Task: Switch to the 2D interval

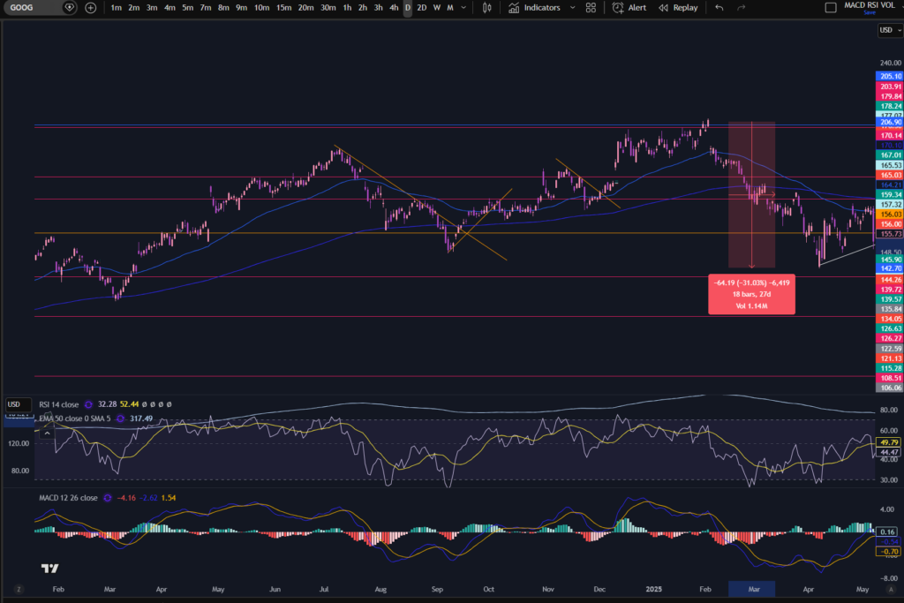Action: (421, 7)
